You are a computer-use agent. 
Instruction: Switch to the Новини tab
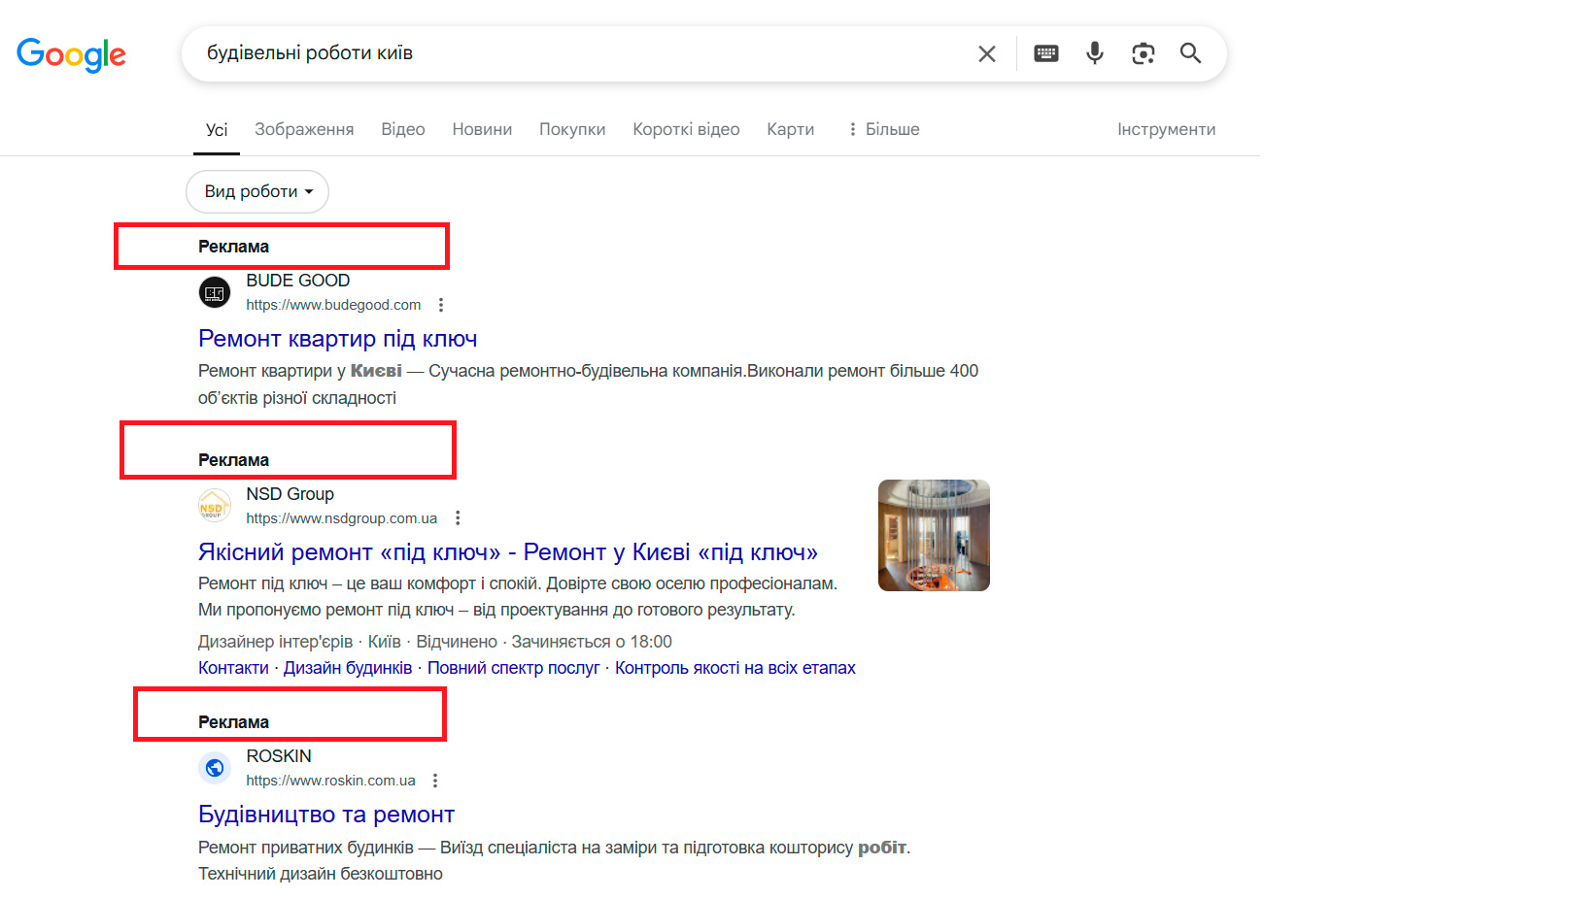(482, 129)
